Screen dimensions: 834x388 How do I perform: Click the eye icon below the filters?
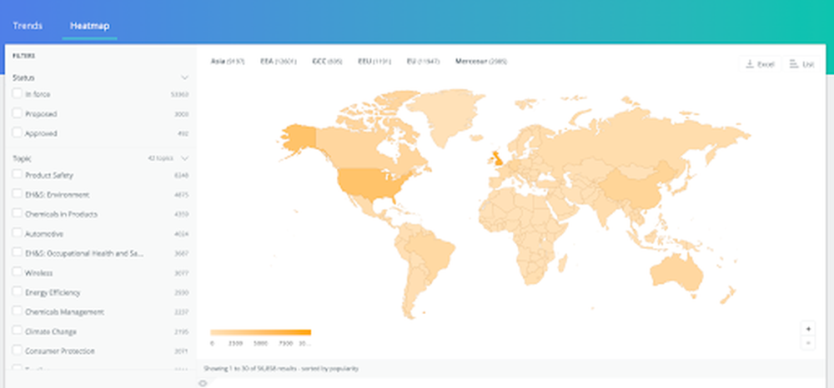tap(203, 383)
